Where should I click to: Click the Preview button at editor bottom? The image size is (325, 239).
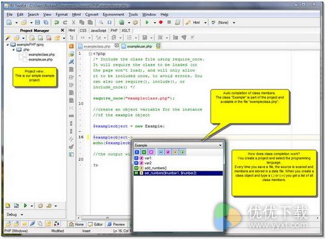pos(116,224)
